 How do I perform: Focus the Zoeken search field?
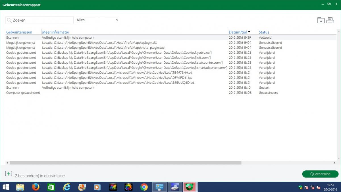(39, 20)
